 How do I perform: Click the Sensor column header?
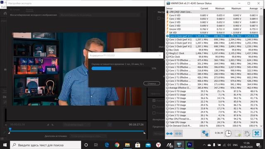tap(169, 8)
